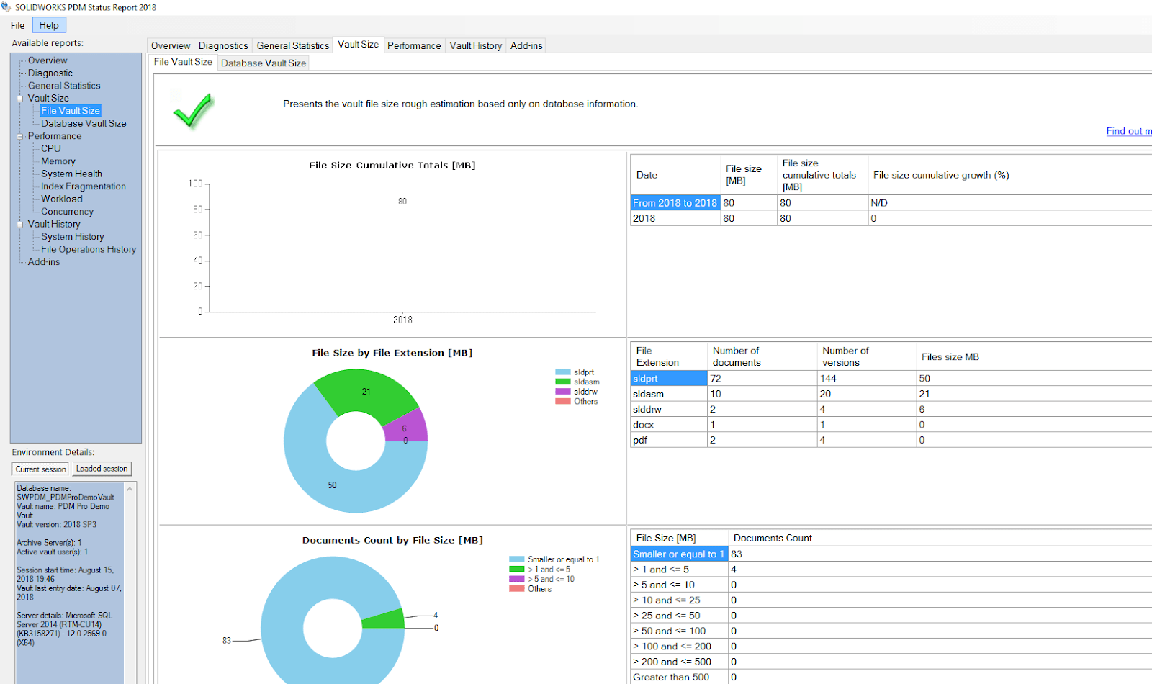Click the '> 1 and <= 5' table row
Viewport: 1152px width, 684px height.
coord(891,570)
